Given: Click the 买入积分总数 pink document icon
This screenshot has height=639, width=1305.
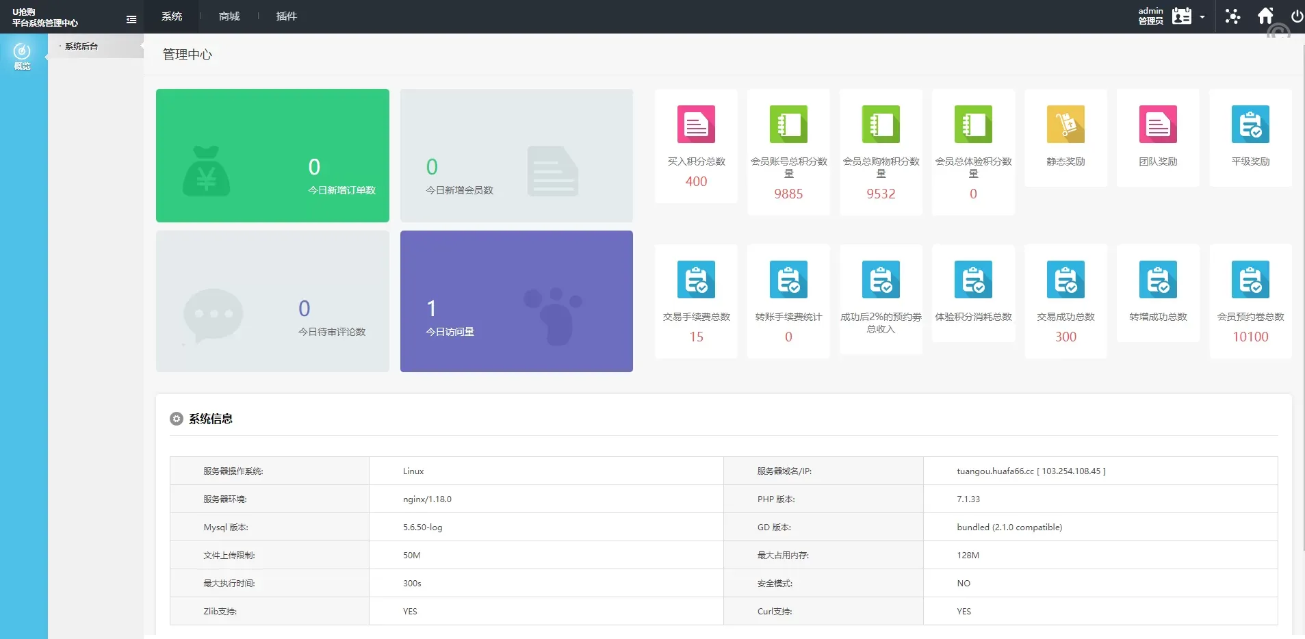Looking at the screenshot, I should tap(696, 124).
